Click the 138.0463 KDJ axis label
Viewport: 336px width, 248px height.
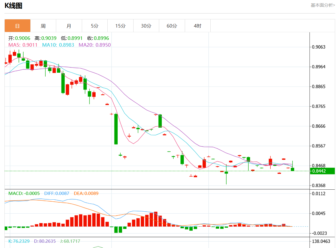coord(321,241)
